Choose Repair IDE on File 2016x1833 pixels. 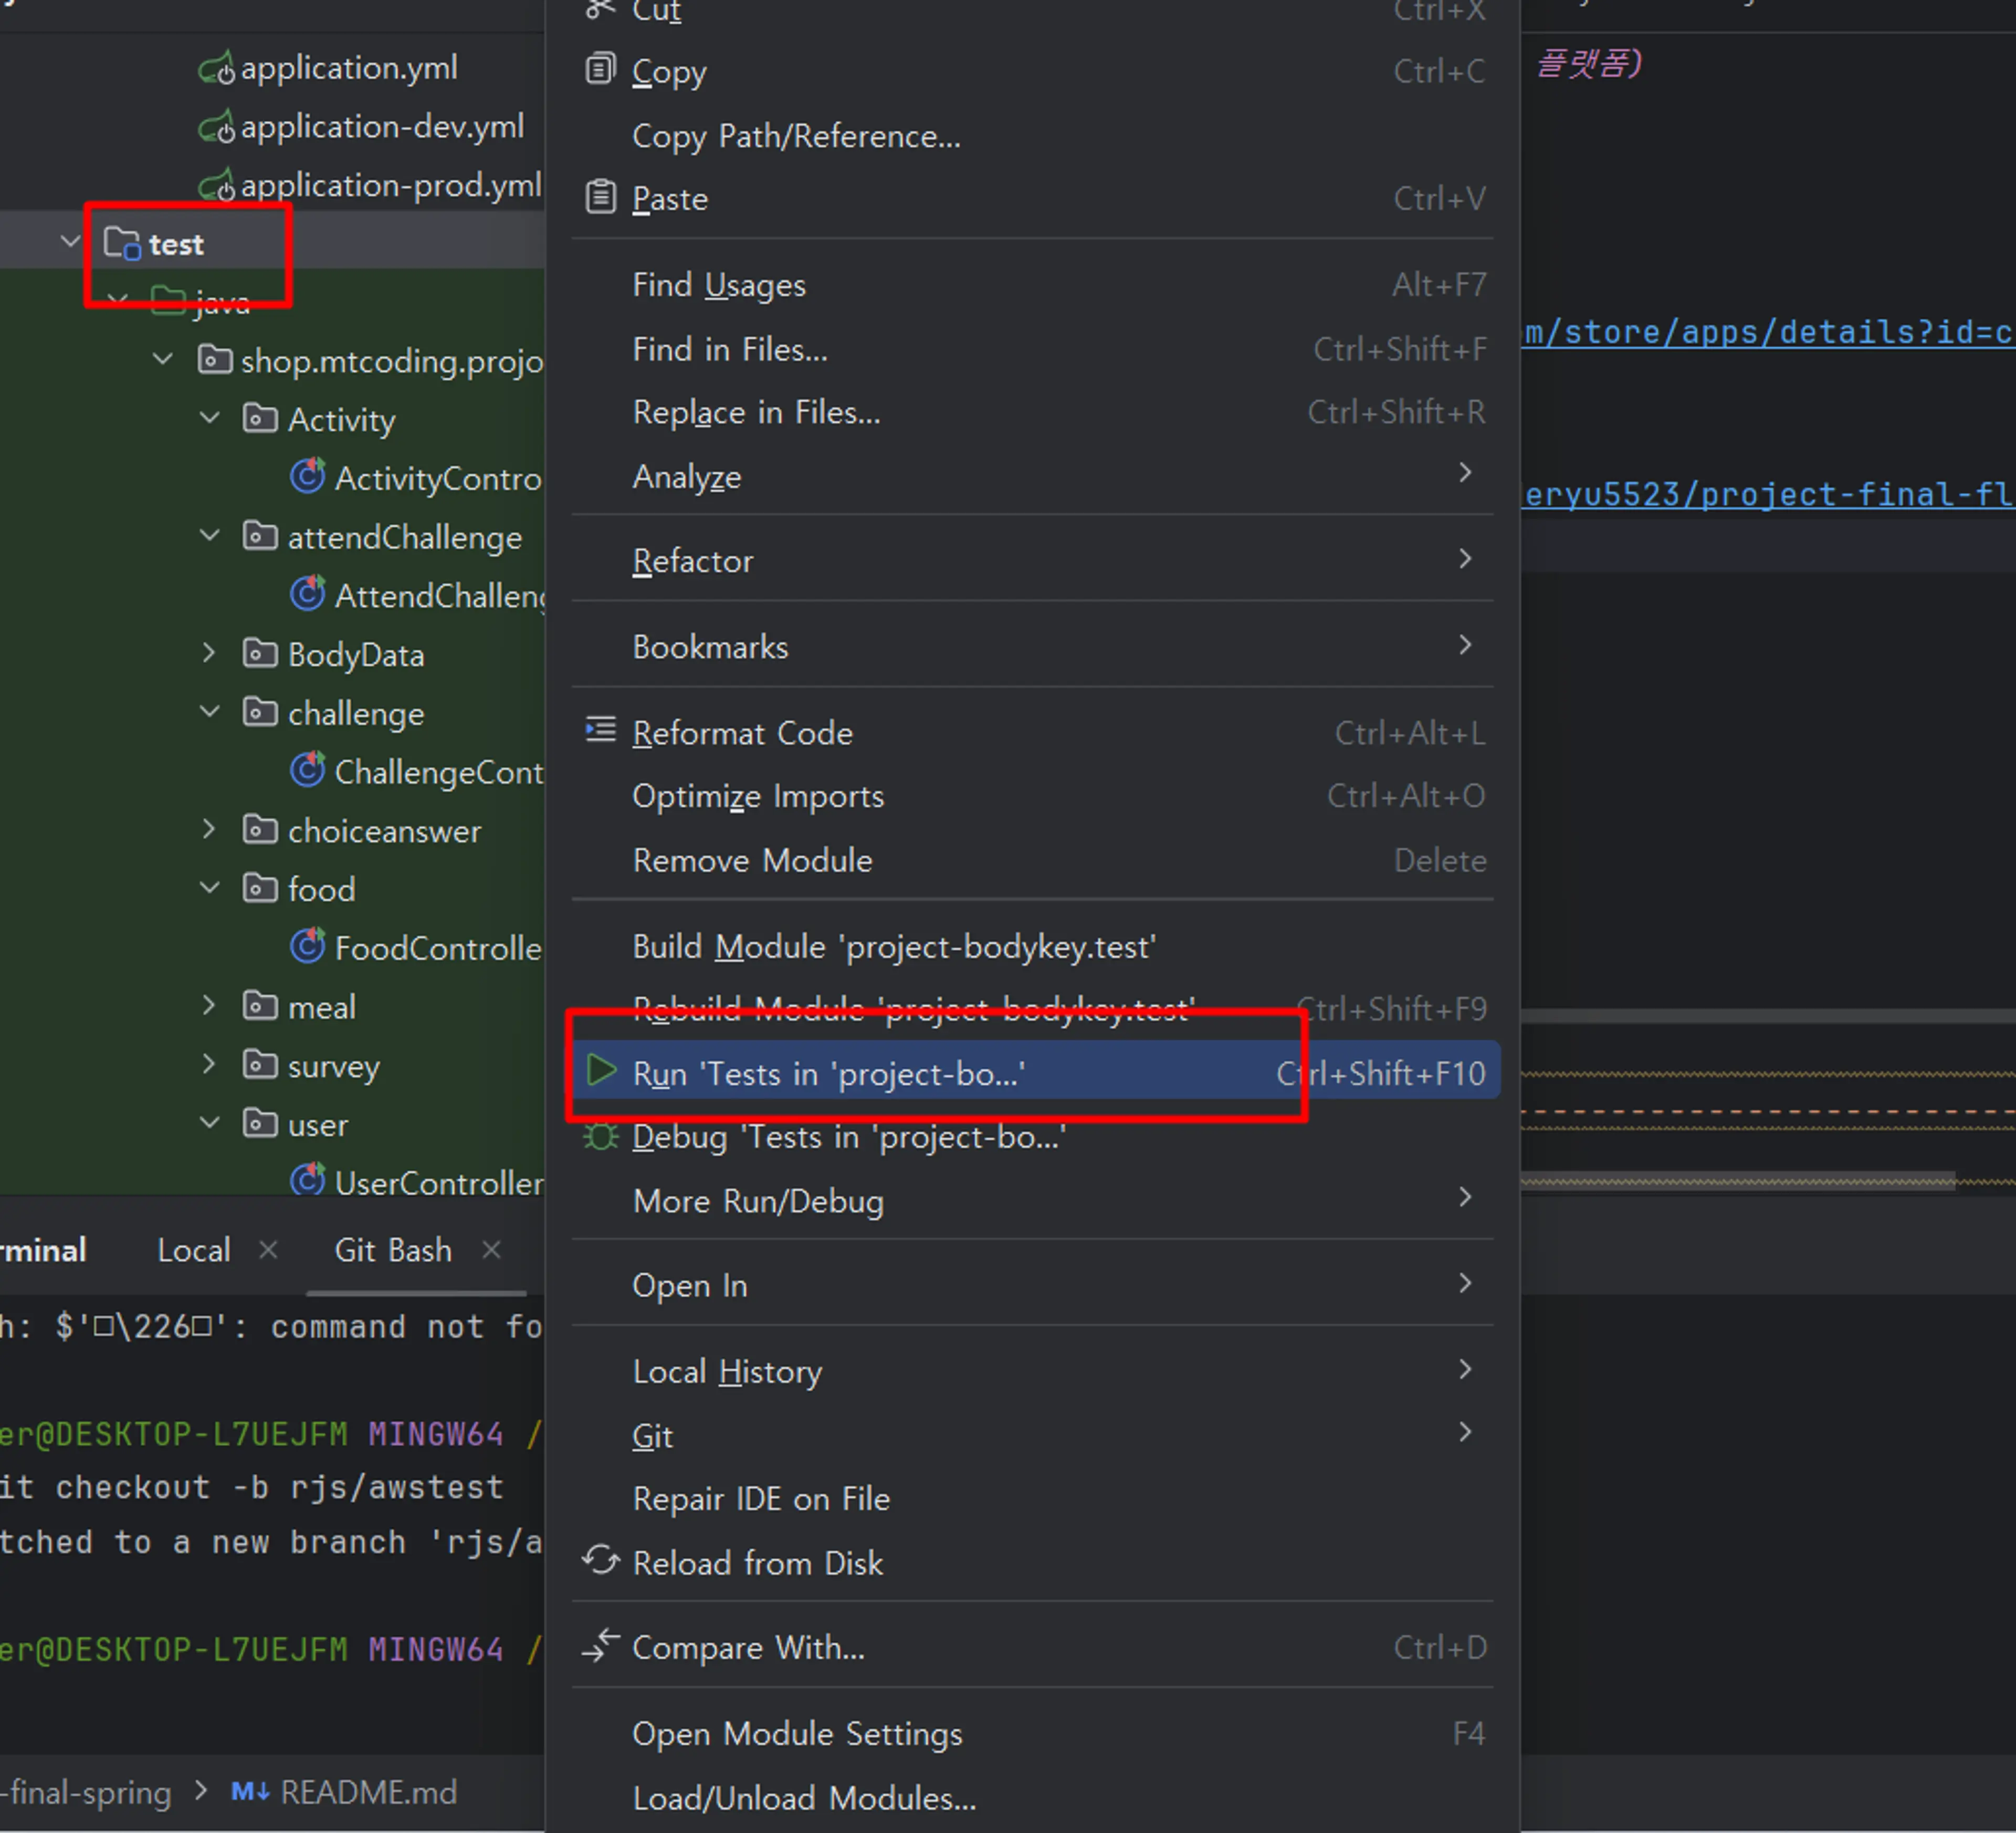point(1033,1499)
